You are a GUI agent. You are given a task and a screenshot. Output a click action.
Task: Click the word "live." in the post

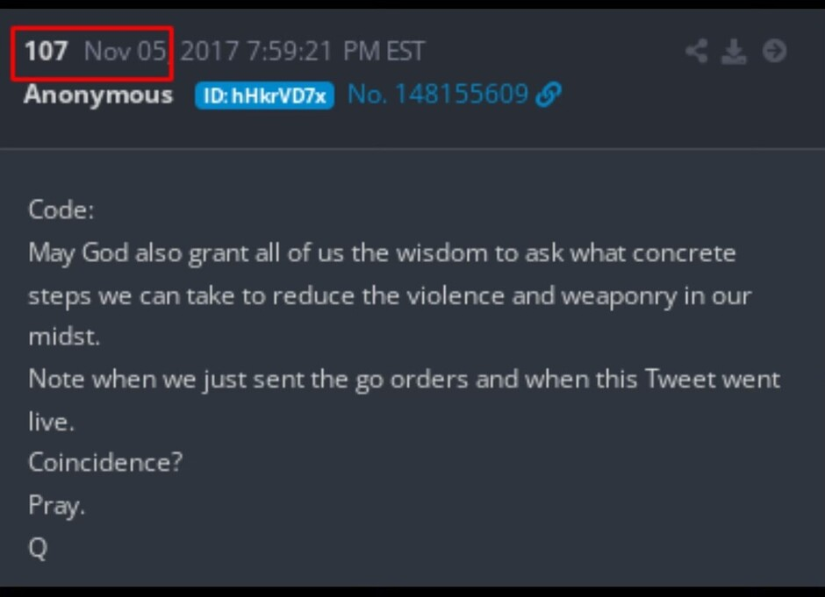tap(51, 422)
